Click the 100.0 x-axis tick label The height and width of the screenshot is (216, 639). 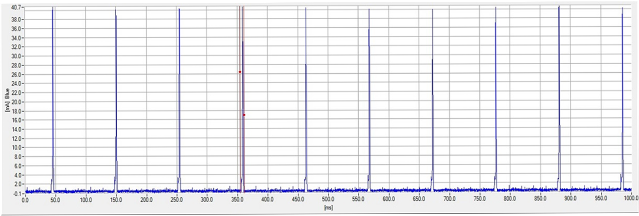click(86, 200)
